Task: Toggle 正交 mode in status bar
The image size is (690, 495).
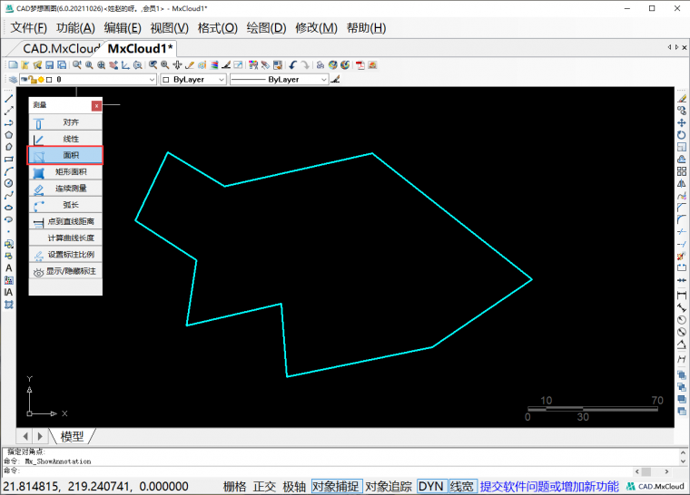Action: click(264, 486)
